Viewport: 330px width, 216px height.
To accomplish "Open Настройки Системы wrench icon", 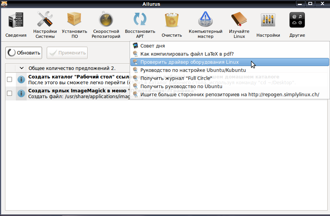I will pos(45,19).
